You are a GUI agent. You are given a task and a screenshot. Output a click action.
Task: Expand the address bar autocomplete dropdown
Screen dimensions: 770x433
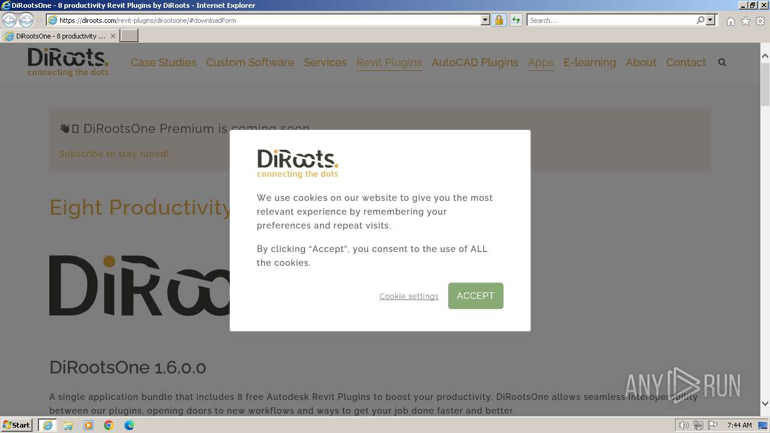pos(485,20)
